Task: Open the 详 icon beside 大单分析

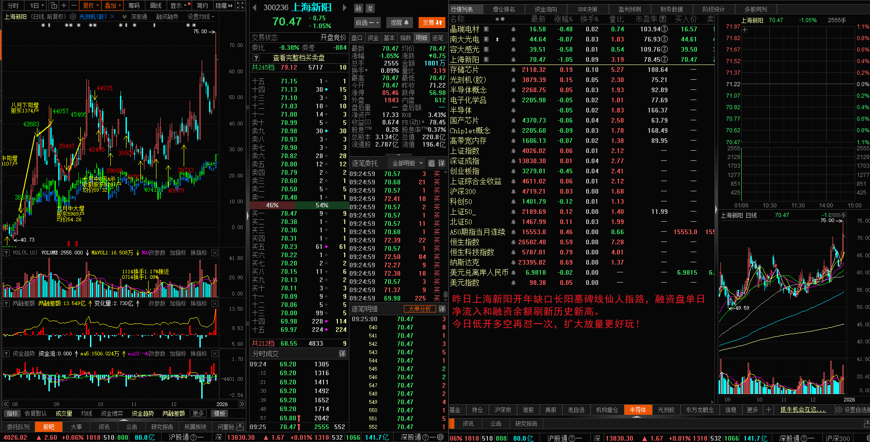Action: [x=442, y=309]
